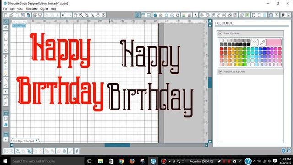Open the Rotate panel icon

pyautogui.click(x=207, y=15)
